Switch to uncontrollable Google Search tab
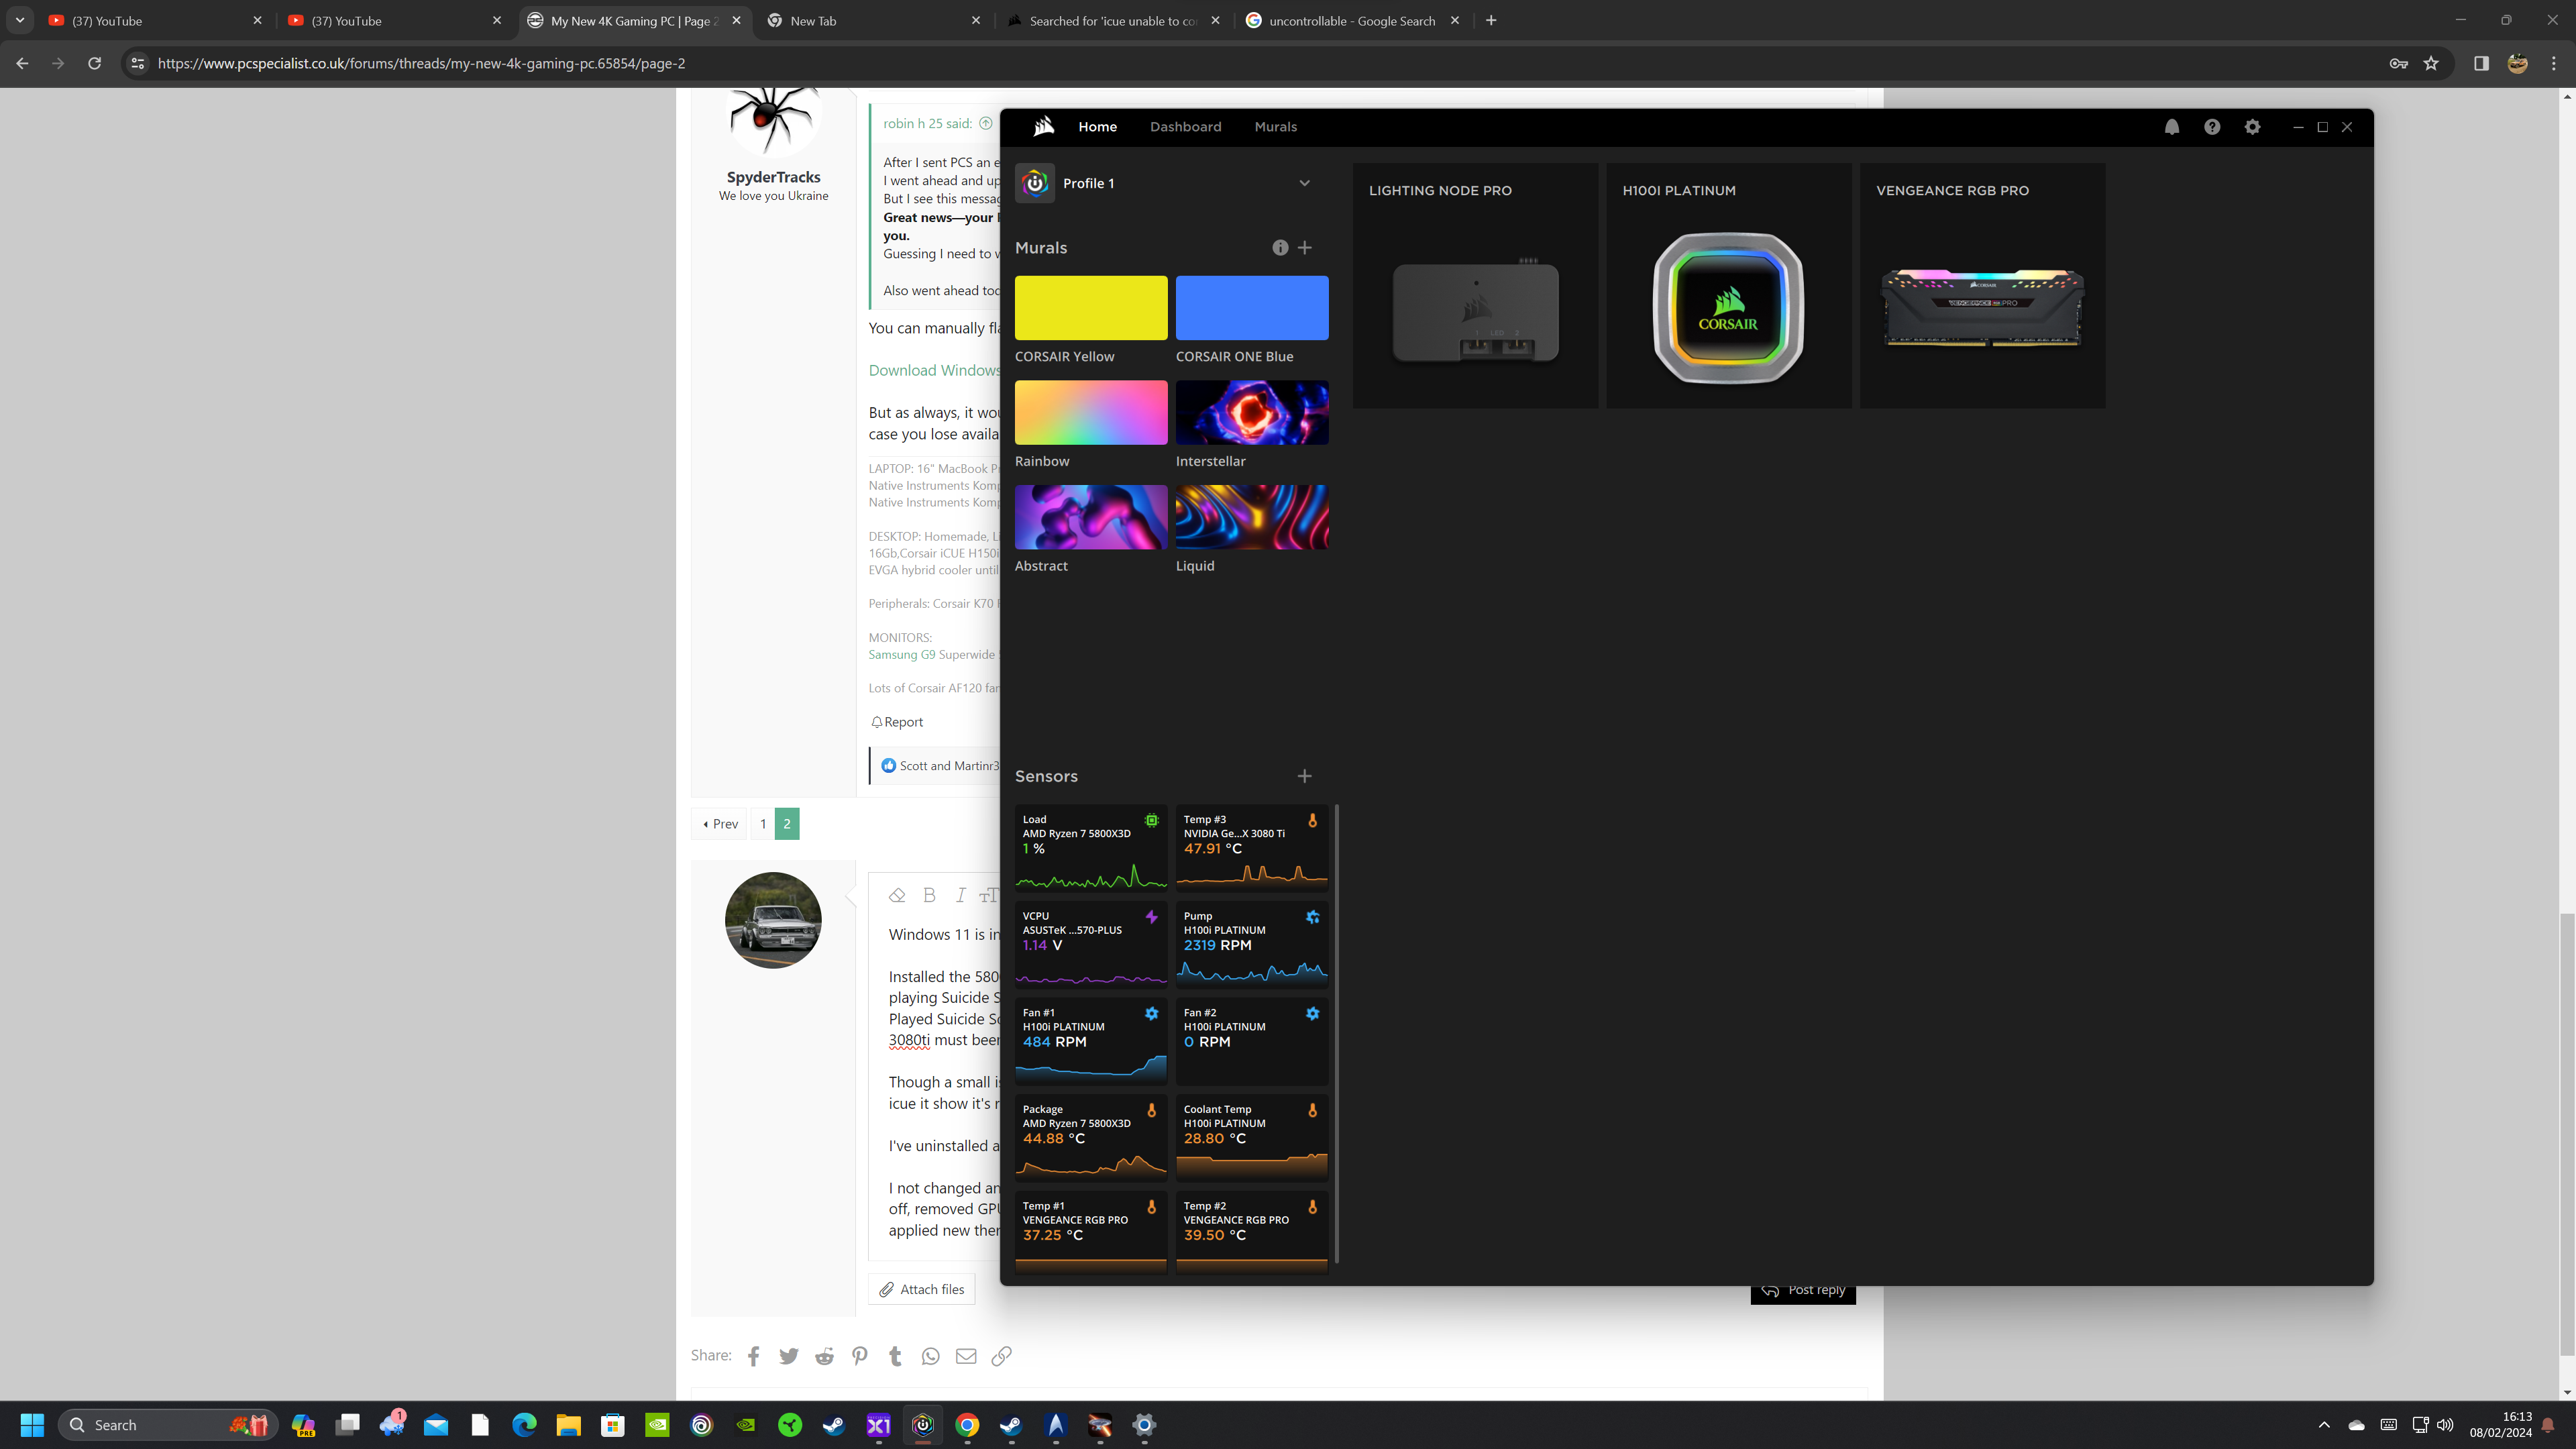The width and height of the screenshot is (2576, 1449). click(x=1352, y=20)
